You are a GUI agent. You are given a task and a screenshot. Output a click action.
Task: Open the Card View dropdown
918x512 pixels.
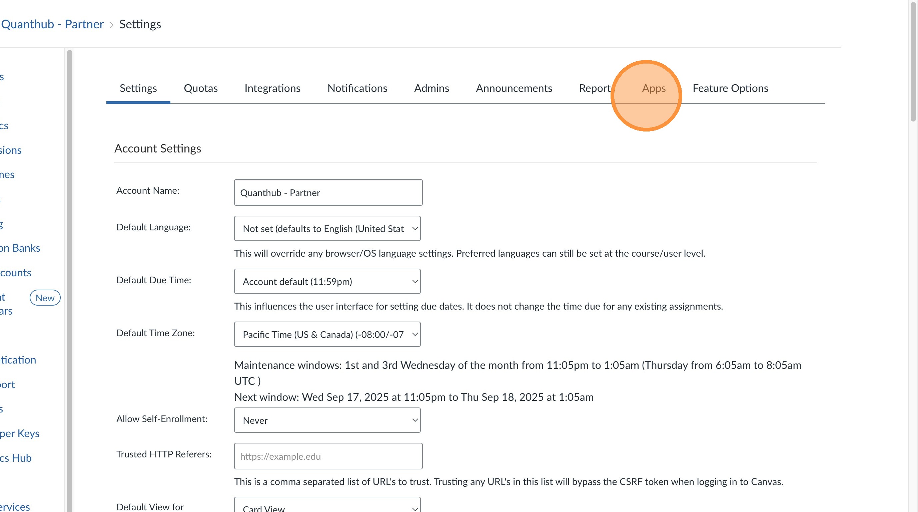327,507
